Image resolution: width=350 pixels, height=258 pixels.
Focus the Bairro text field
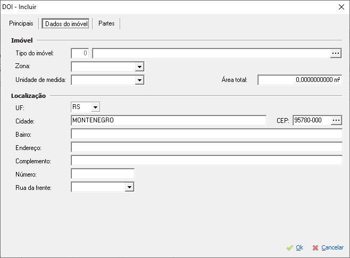pos(206,134)
